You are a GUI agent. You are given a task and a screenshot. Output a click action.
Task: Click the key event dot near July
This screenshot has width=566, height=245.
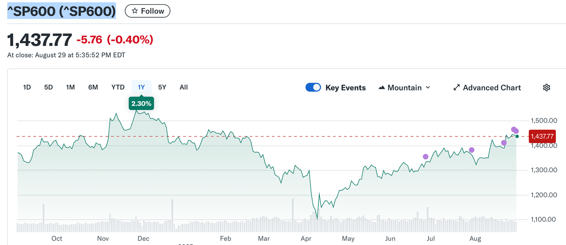click(x=425, y=157)
